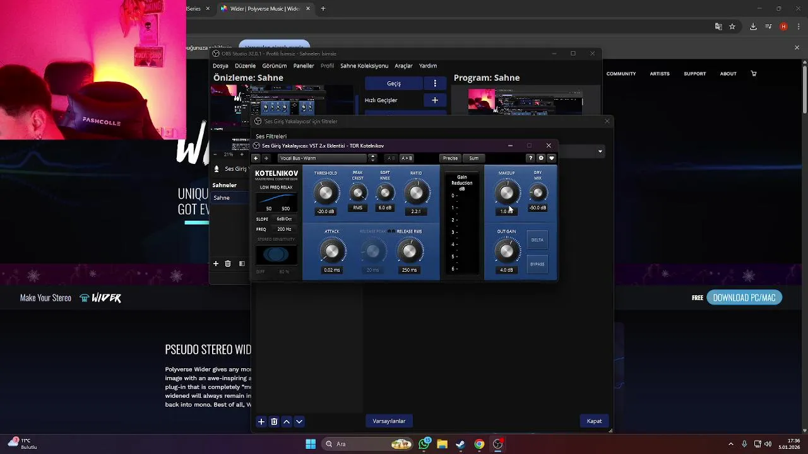The height and width of the screenshot is (454, 808).
Task: Click the MAKEUP gain knob
Action: click(x=506, y=193)
